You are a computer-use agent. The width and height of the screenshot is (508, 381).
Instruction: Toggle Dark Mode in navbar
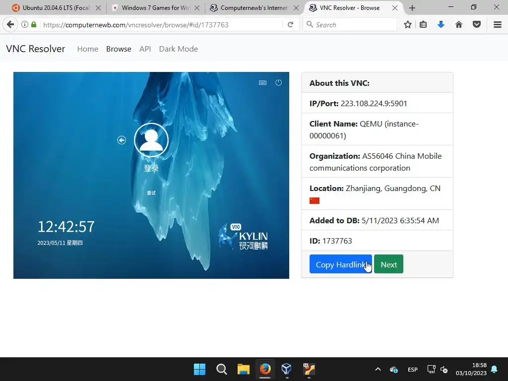click(179, 49)
